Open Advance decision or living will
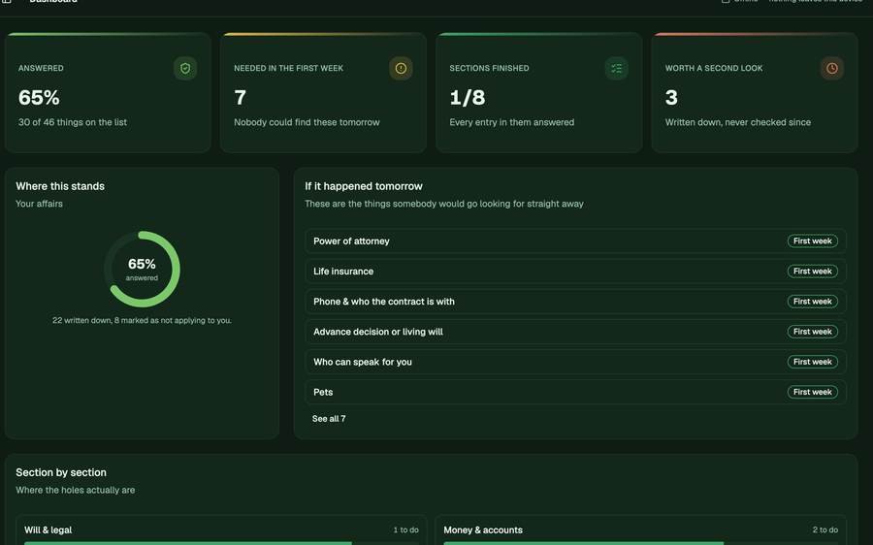This screenshot has height=545, width=873. click(575, 332)
